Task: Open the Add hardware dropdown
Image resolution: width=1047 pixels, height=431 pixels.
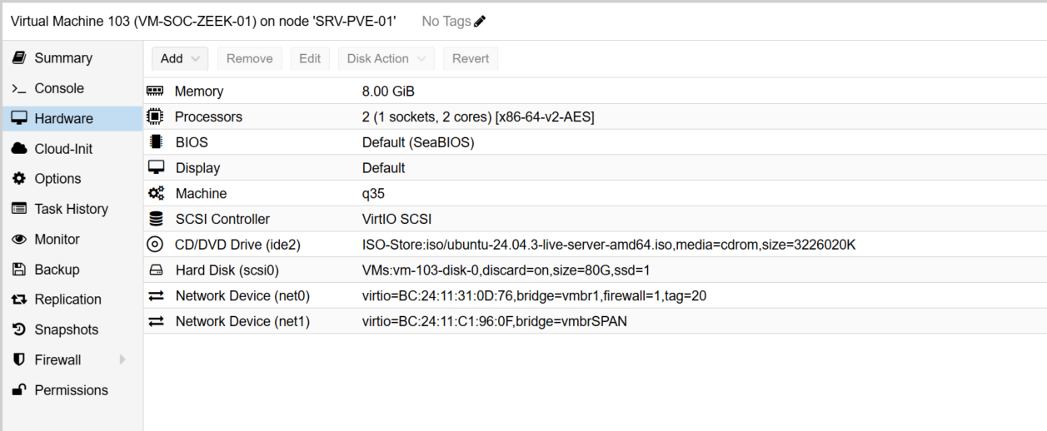Action: coord(179,59)
